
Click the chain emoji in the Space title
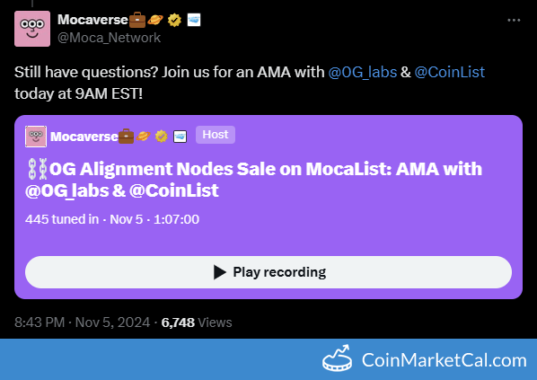point(37,169)
